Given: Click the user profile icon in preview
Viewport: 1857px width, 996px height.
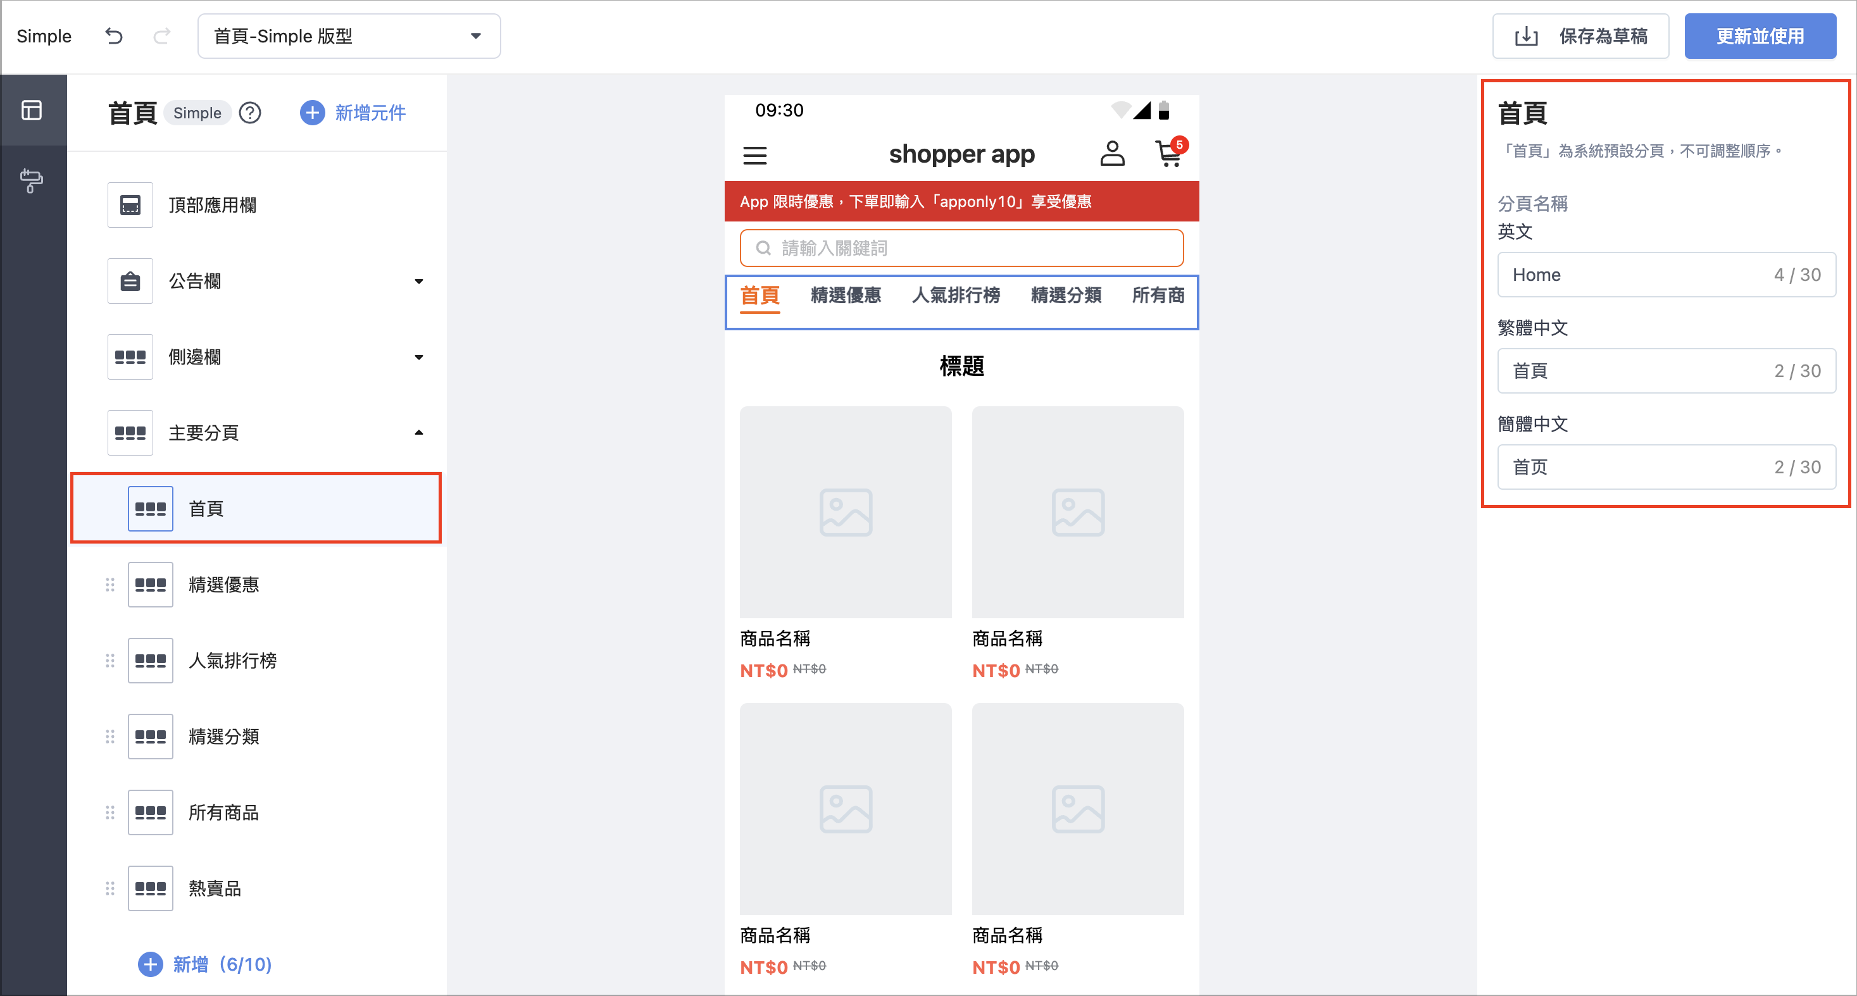Looking at the screenshot, I should pyautogui.click(x=1112, y=154).
